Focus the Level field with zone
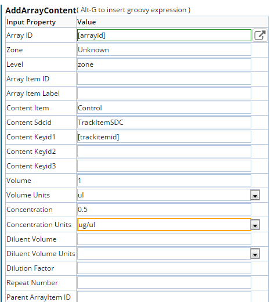This screenshot has height=302, width=278. 164,64
